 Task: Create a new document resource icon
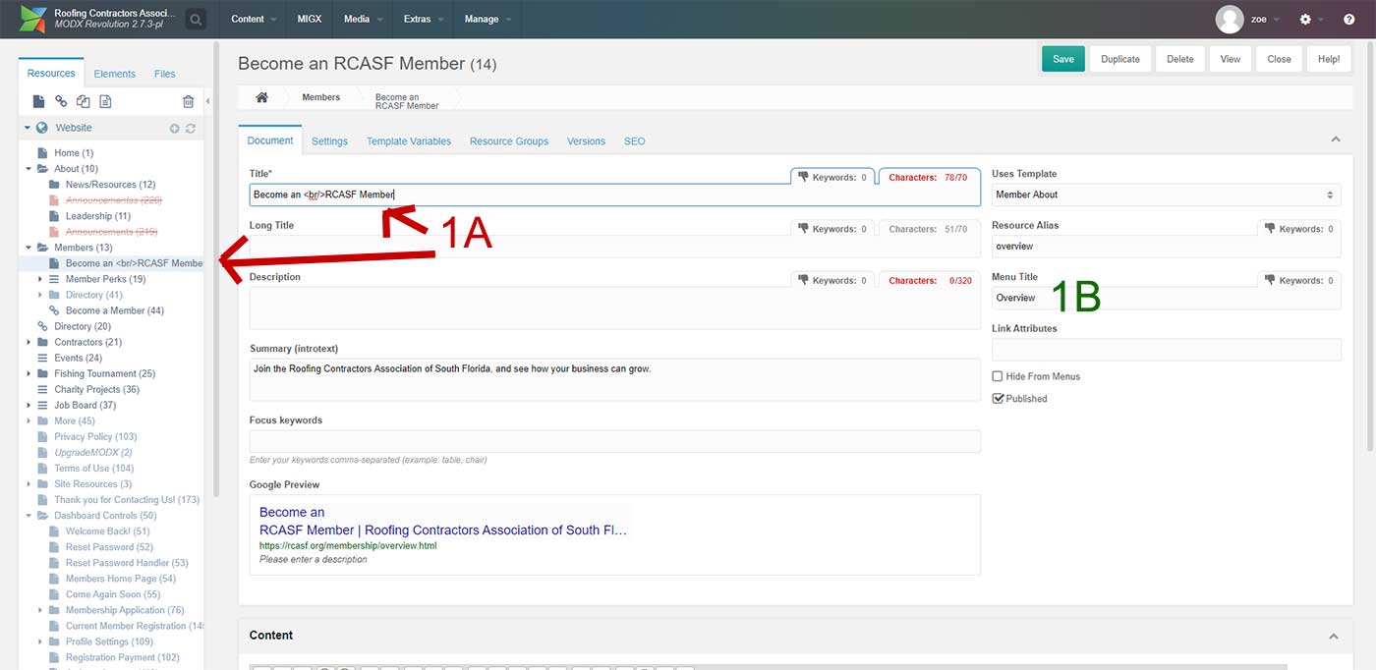pos(39,101)
